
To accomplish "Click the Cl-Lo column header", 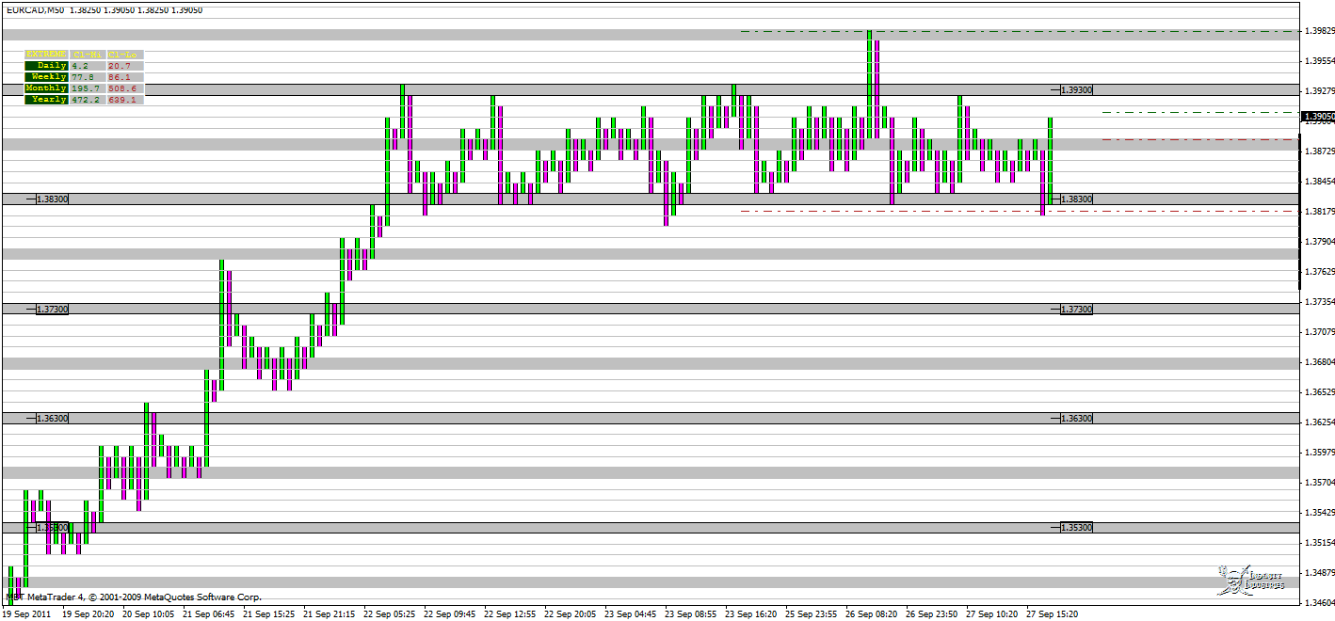I will point(125,55).
